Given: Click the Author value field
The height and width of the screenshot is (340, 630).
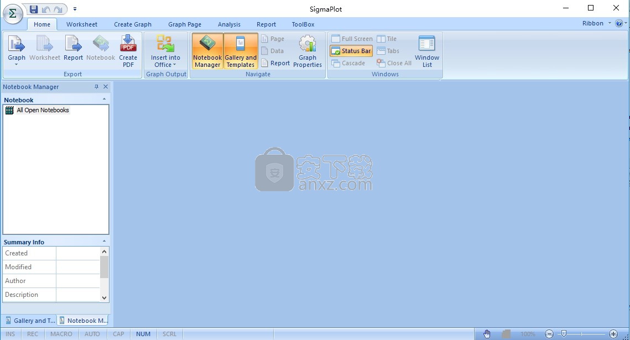Looking at the screenshot, I should click(x=78, y=281).
